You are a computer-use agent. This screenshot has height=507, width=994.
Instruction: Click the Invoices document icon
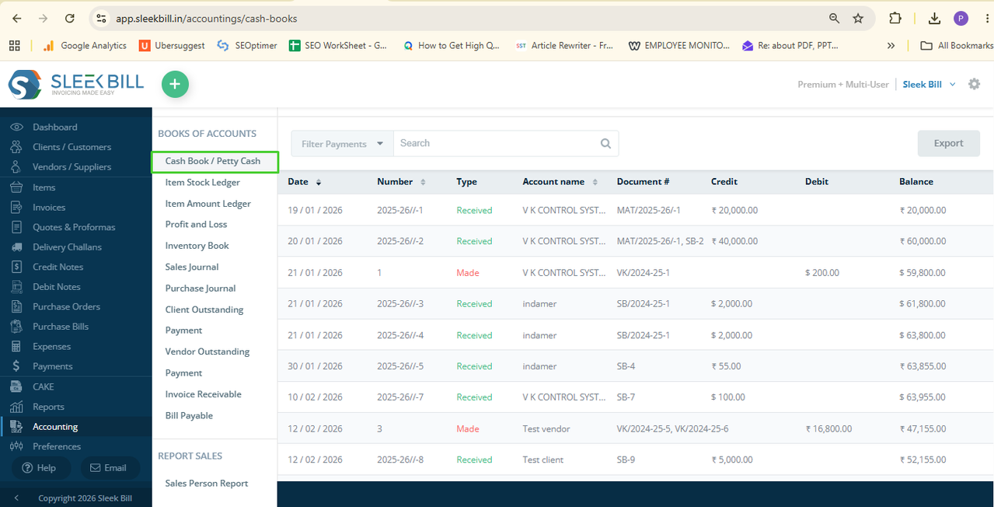pos(16,208)
